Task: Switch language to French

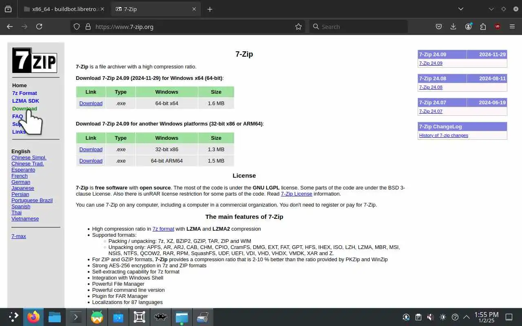Action: 20,176
